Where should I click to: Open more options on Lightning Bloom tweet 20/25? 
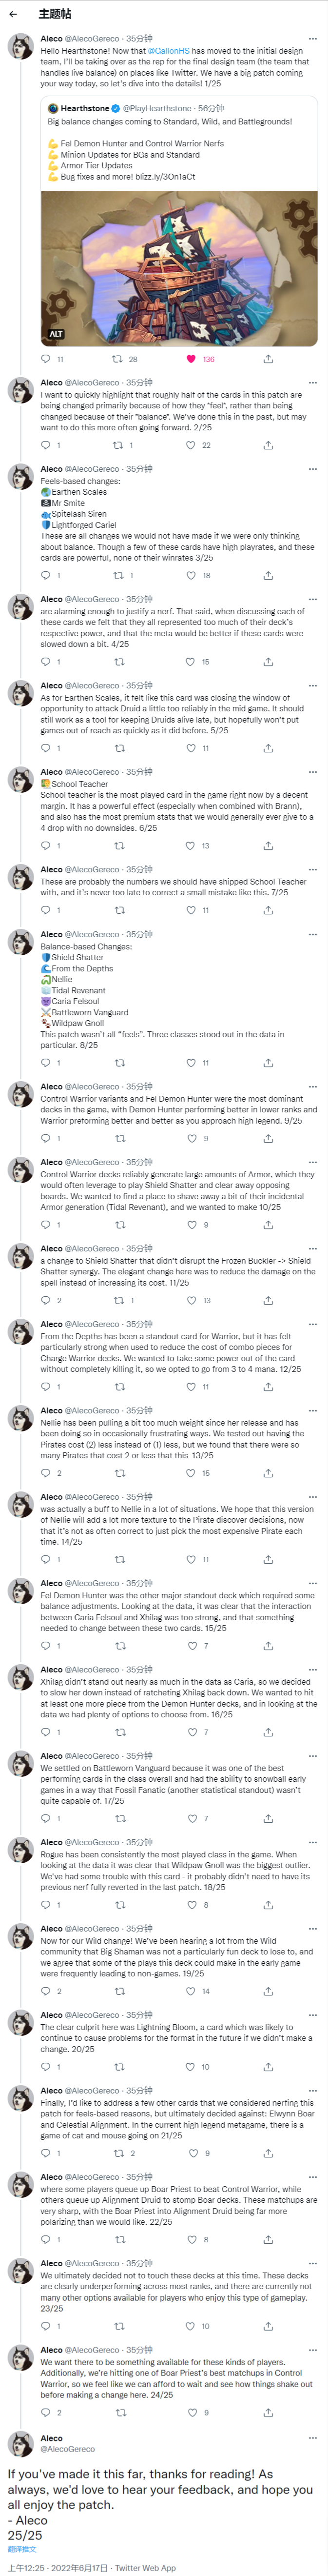312,2015
